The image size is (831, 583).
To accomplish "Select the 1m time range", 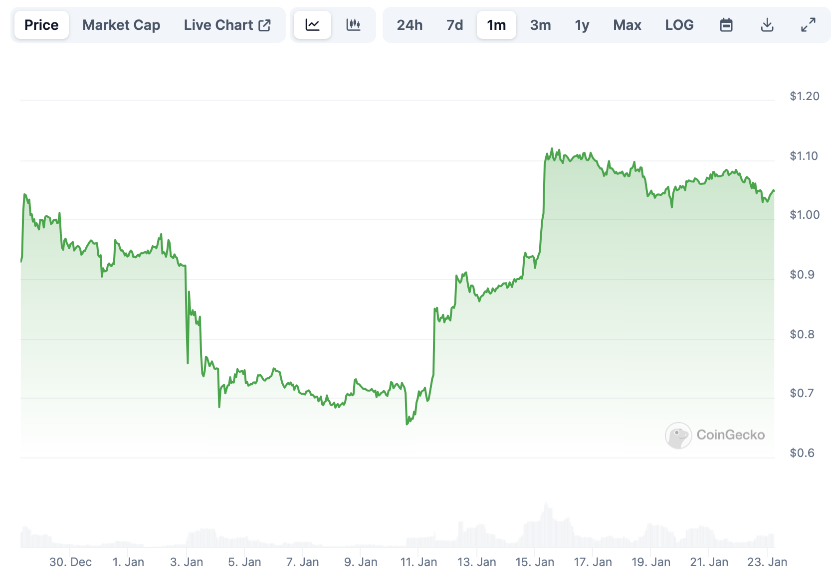I will pyautogui.click(x=496, y=25).
